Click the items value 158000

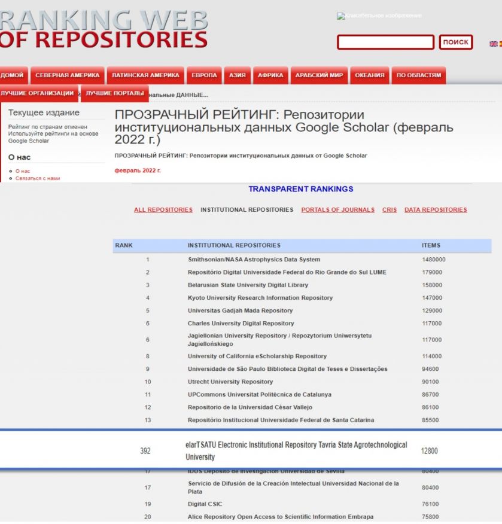pos(432,285)
